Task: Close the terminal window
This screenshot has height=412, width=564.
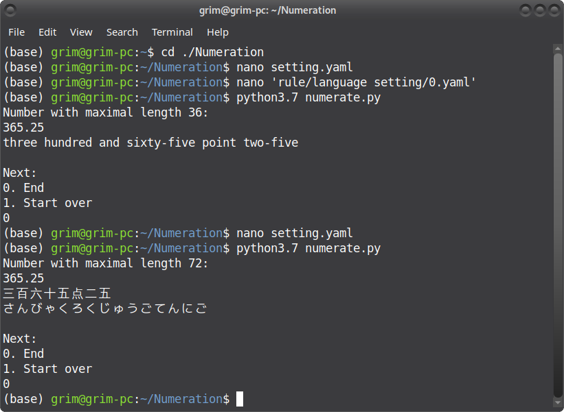Action: (554, 10)
